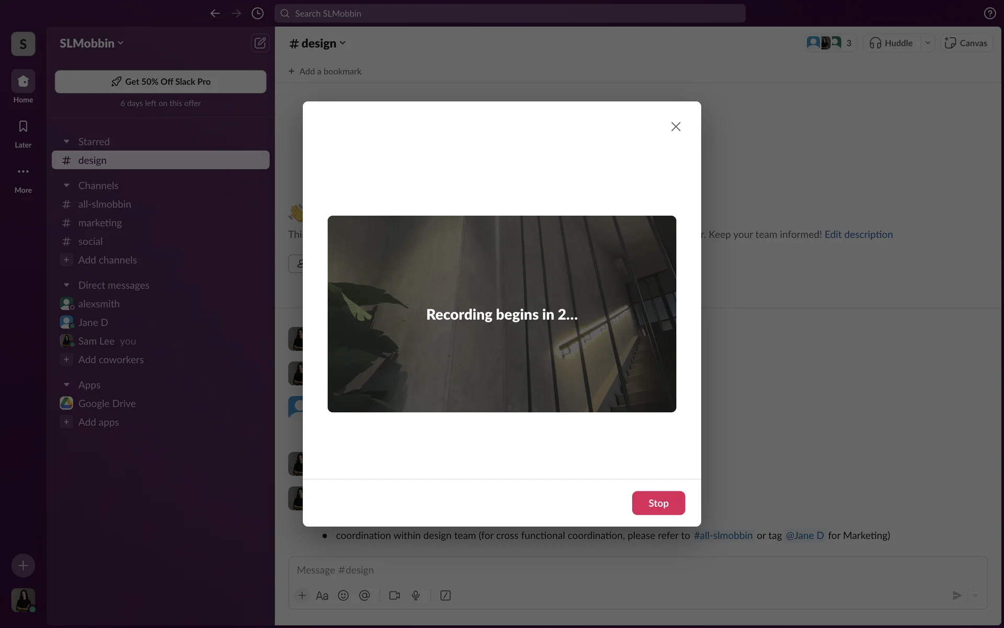The width and height of the screenshot is (1004, 628).
Task: Go to the Later tab
Action: tap(23, 133)
